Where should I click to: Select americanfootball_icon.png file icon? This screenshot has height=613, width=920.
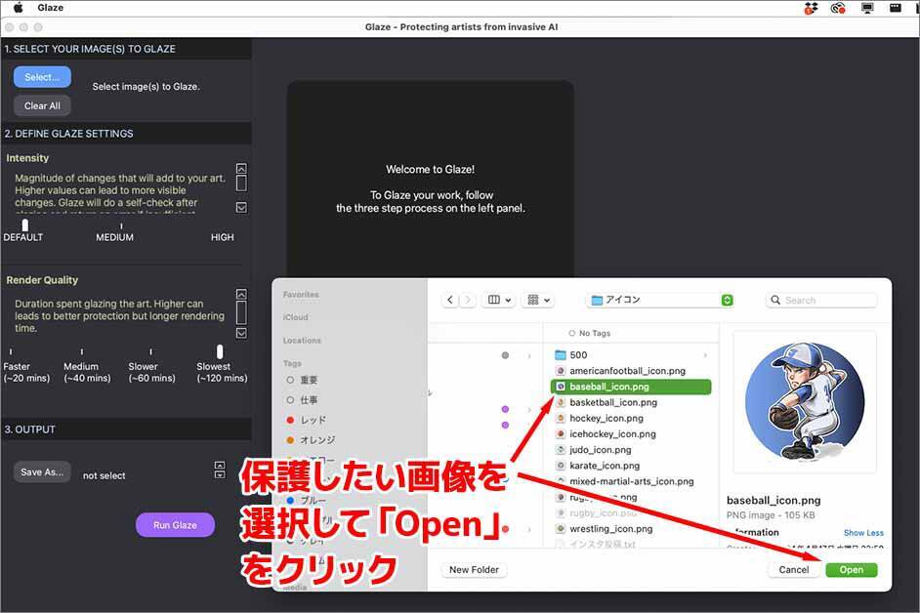(561, 371)
